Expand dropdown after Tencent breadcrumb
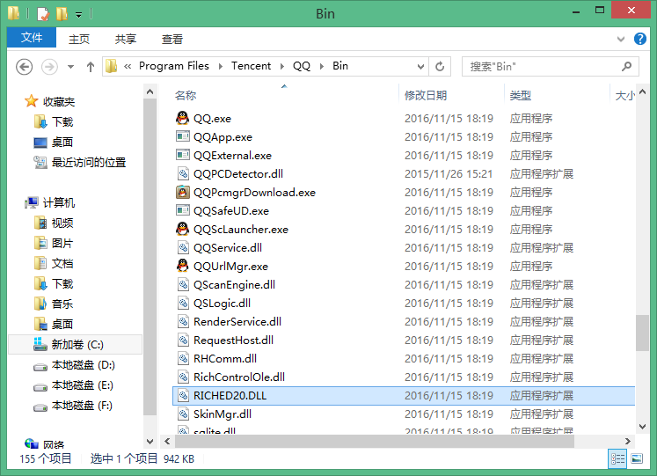 coord(282,66)
